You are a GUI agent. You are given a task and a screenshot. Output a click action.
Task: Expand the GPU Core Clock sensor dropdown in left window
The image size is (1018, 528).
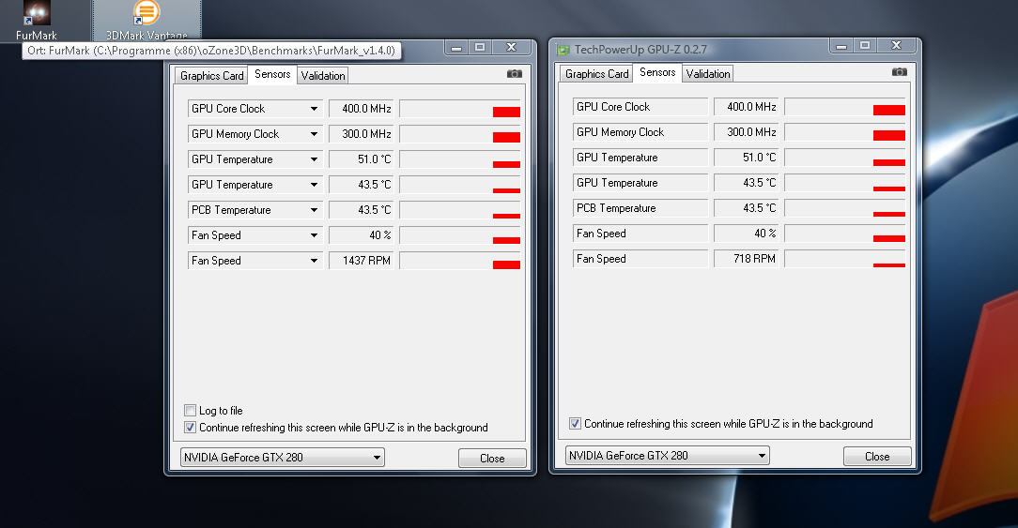click(314, 109)
